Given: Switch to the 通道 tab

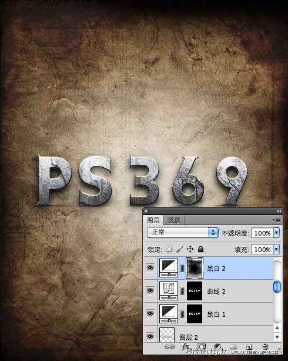Looking at the screenshot, I should click(173, 220).
